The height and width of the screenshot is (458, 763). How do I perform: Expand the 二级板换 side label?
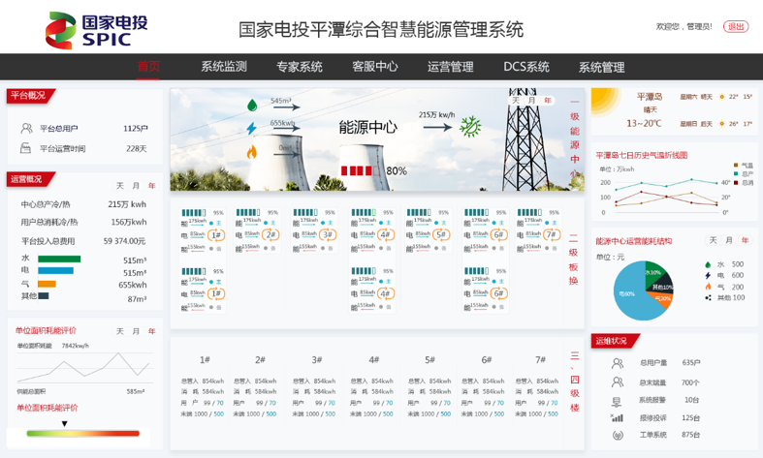[574, 259]
